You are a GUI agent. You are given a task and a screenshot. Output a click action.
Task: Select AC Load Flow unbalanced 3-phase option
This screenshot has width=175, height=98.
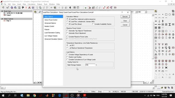click(x=81, y=22)
